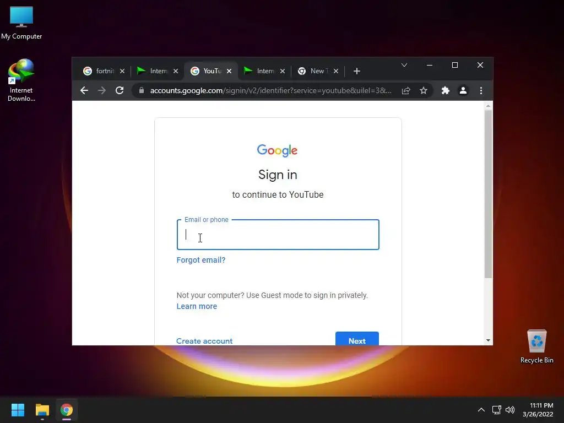
Task: Show hidden system tray icons
Action: click(481, 410)
